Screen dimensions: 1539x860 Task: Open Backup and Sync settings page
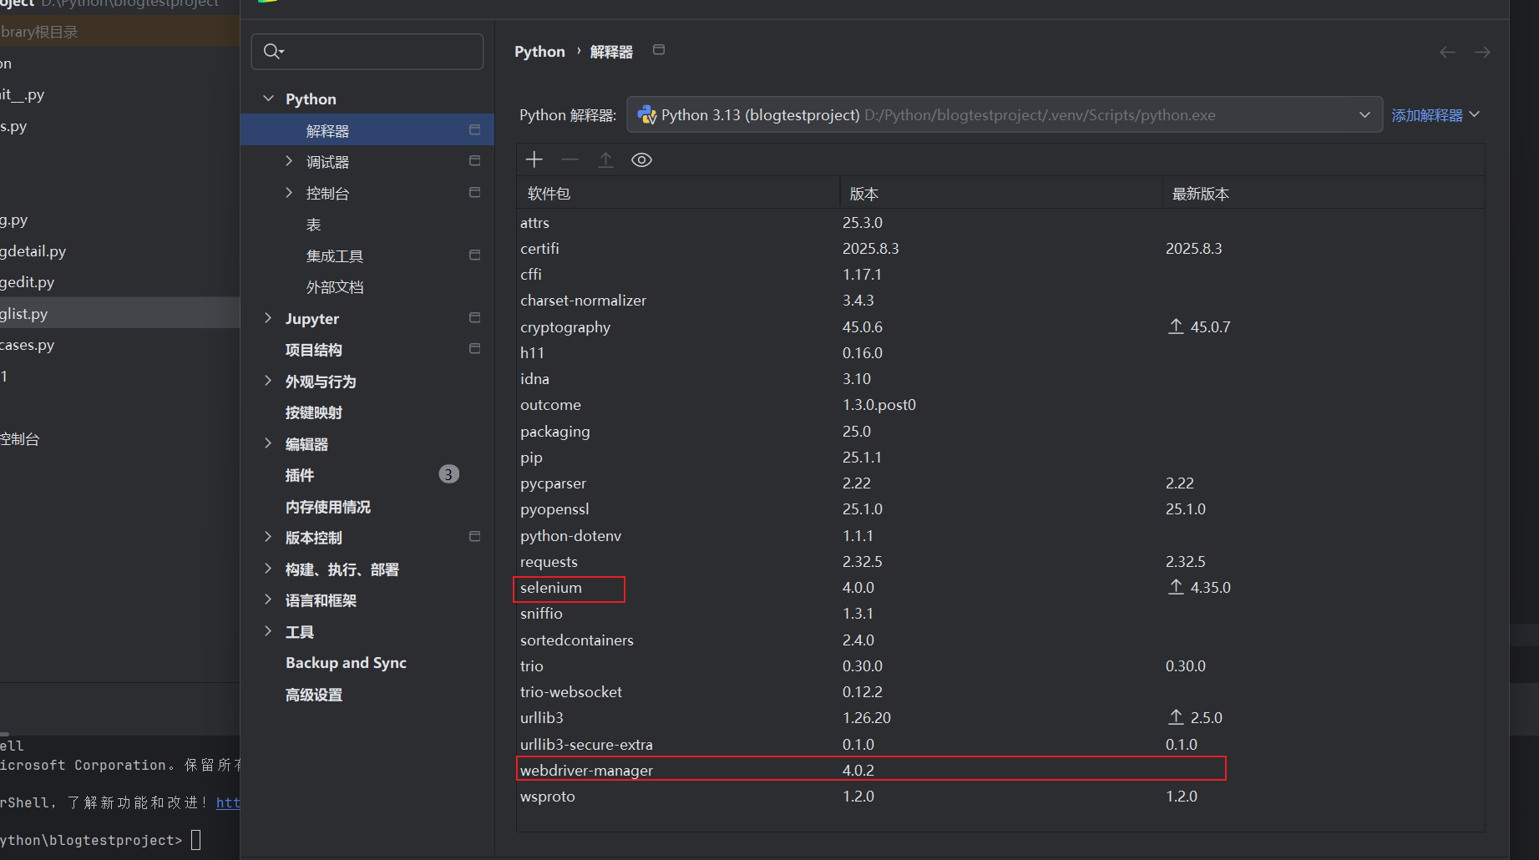tap(346, 663)
